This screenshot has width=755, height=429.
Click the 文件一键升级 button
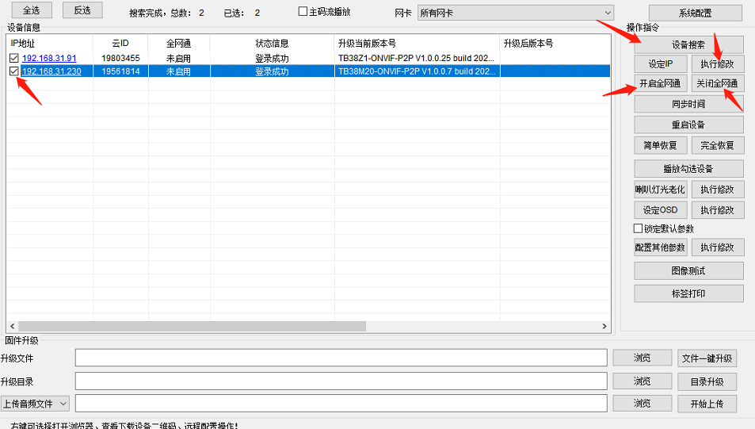(x=707, y=358)
